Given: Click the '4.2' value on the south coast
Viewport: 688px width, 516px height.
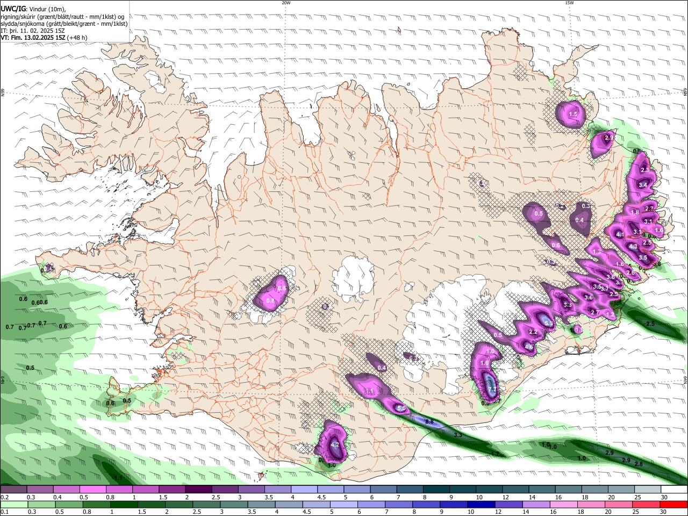Looking at the screenshot, I should pos(335,445).
